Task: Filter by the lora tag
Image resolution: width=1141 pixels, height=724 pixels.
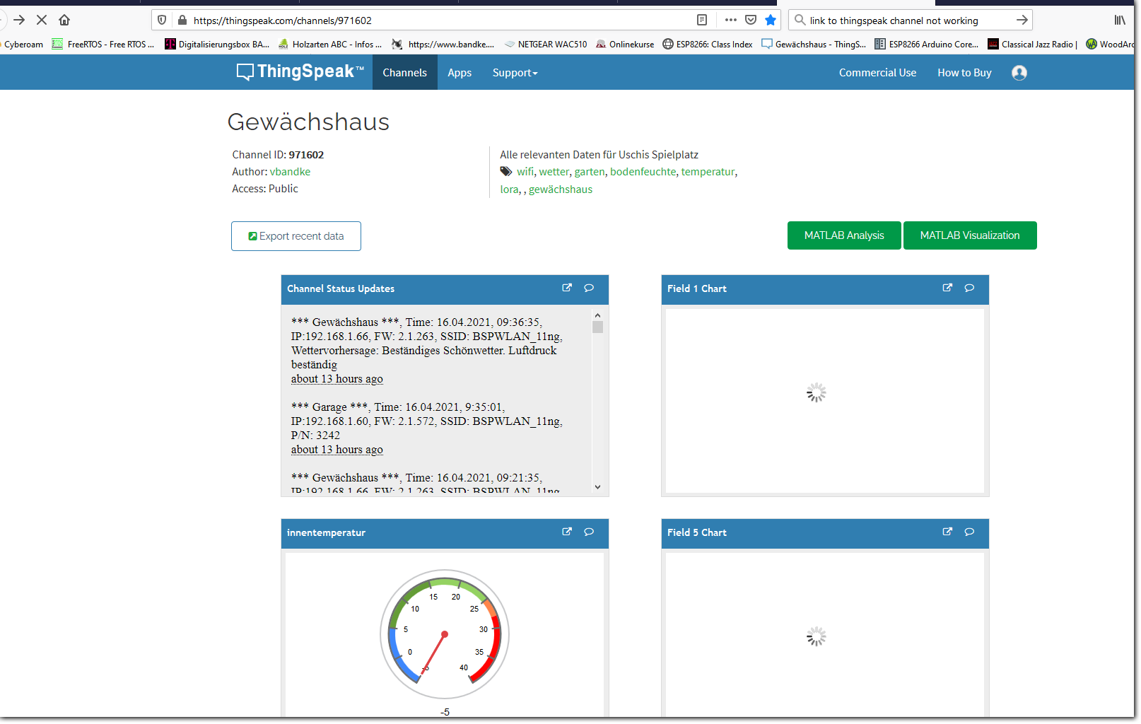Action: (x=509, y=189)
